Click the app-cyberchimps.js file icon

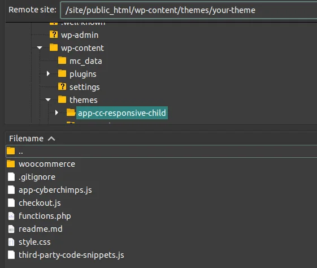11,190
